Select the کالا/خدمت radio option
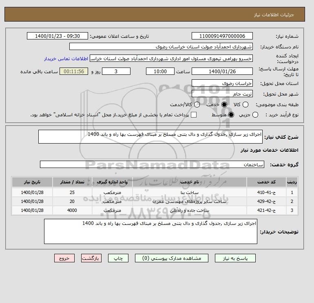 point(197,105)
